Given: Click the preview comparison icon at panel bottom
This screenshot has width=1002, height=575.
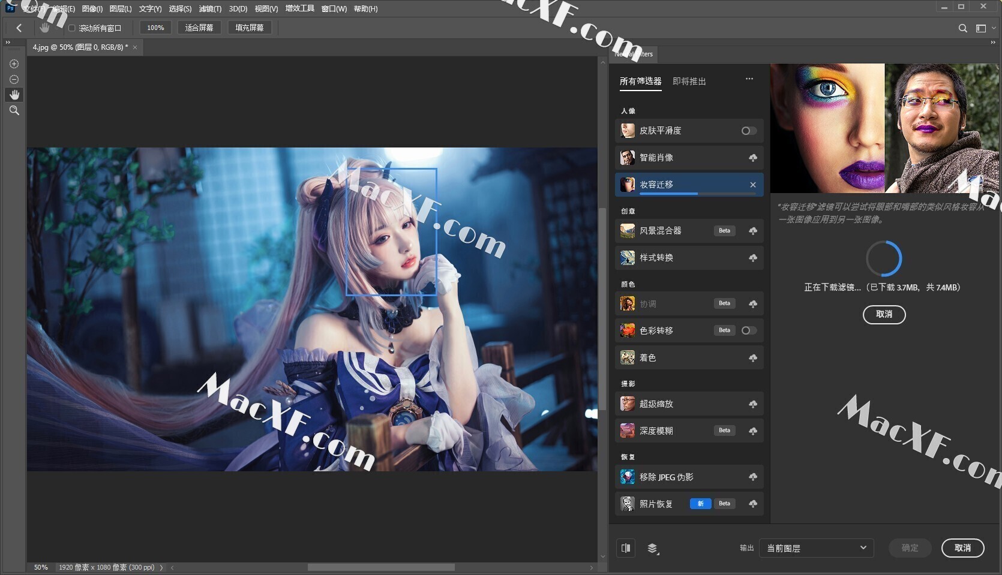Looking at the screenshot, I should click(x=626, y=548).
